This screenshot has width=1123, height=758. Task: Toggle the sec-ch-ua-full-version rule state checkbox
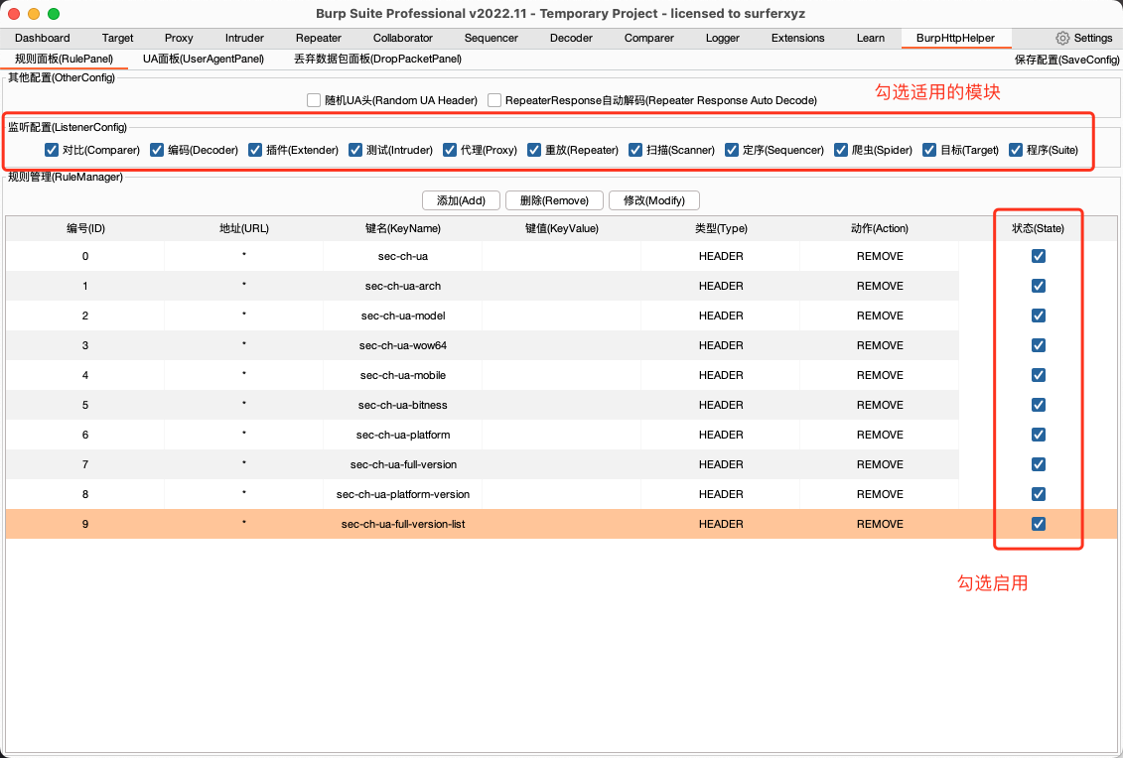click(x=1039, y=464)
